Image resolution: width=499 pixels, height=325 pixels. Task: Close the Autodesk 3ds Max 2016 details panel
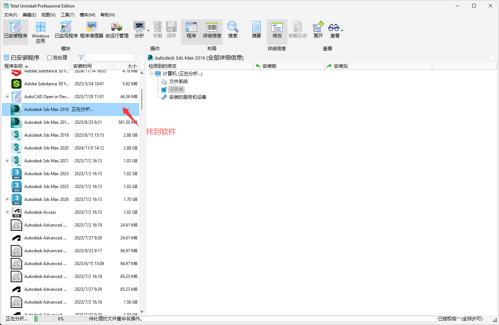491,57
